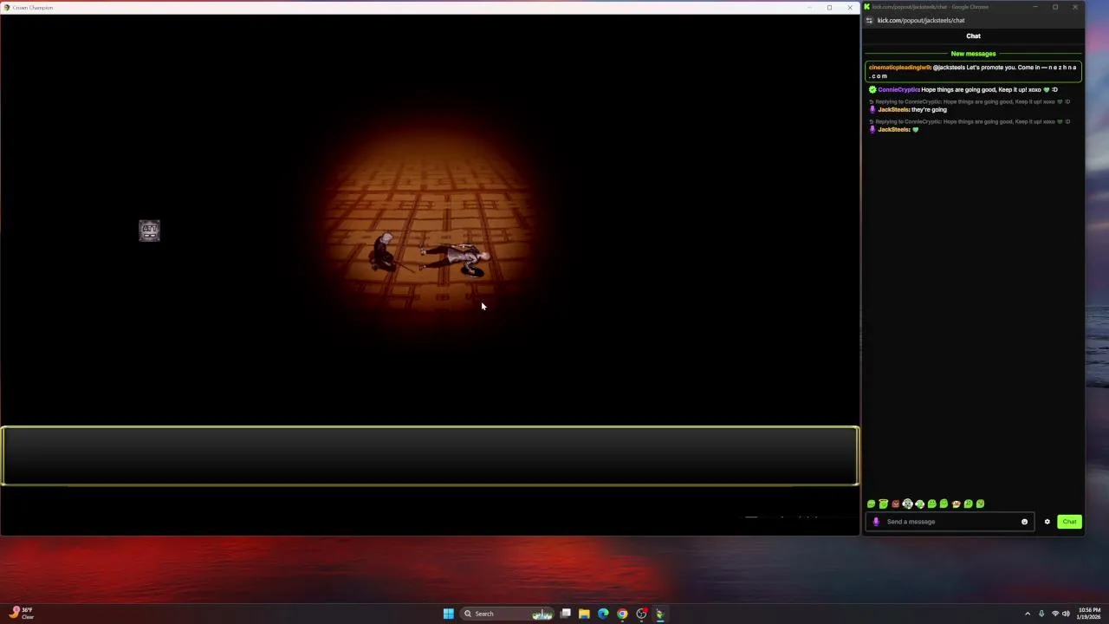This screenshot has height=624, width=1109.
Task: Switch to Google Chrome on the taskbar
Action: 622,614
